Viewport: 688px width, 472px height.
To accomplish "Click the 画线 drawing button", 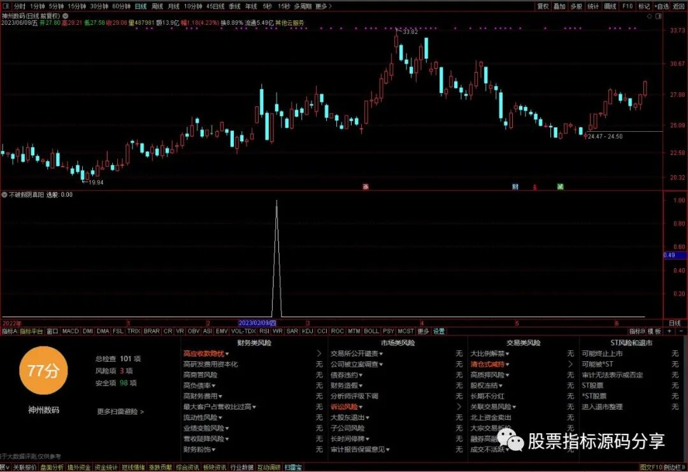I will click(x=610, y=6).
